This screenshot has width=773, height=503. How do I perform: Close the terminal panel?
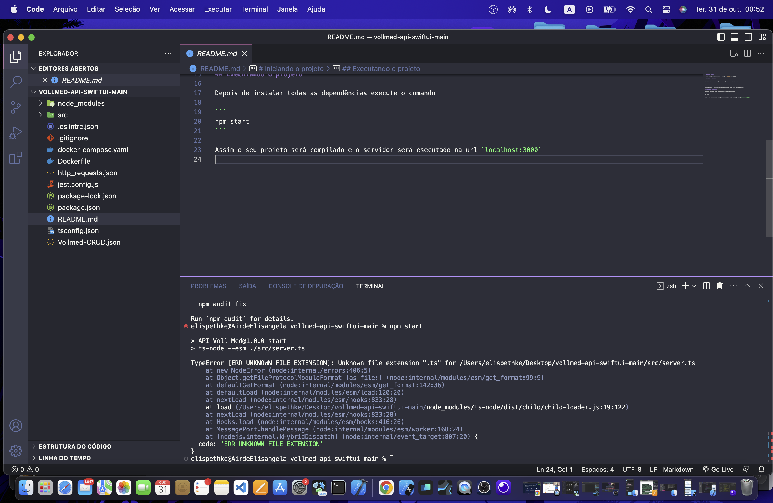click(x=761, y=286)
